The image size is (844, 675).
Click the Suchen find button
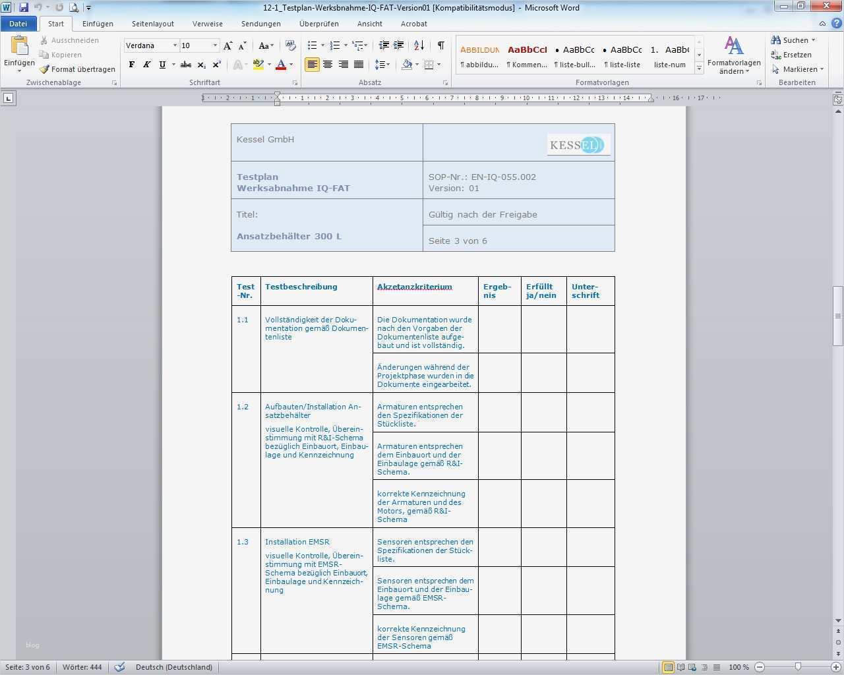point(793,40)
